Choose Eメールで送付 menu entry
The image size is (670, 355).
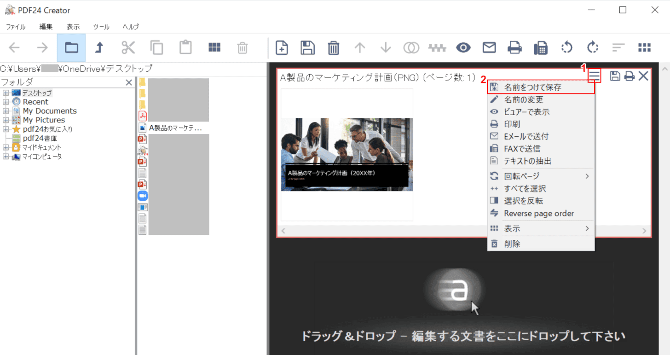point(541,136)
